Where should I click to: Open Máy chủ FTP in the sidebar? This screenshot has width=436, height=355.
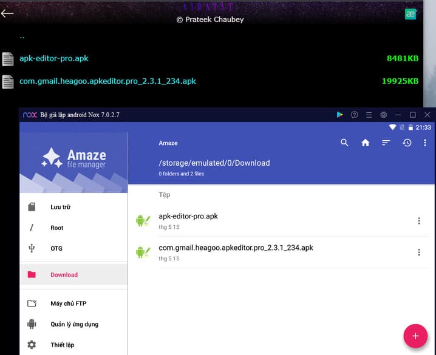click(x=73, y=303)
